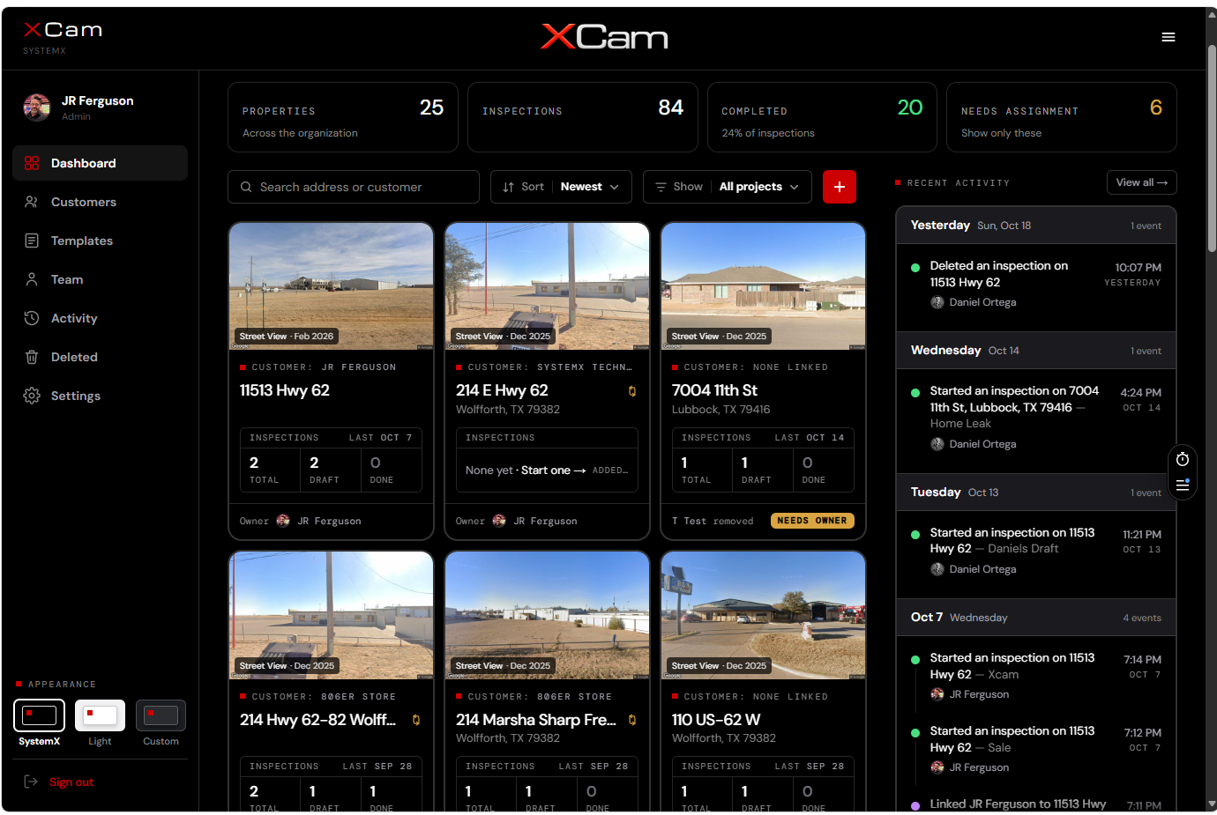Viewport: 1217px width, 815px height.
Task: Switch to the Light appearance theme
Action: point(100,722)
